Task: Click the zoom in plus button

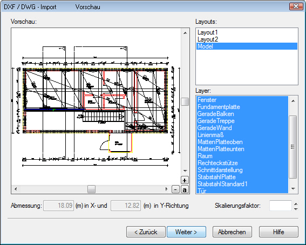Action: pyautogui.click(x=185, y=180)
